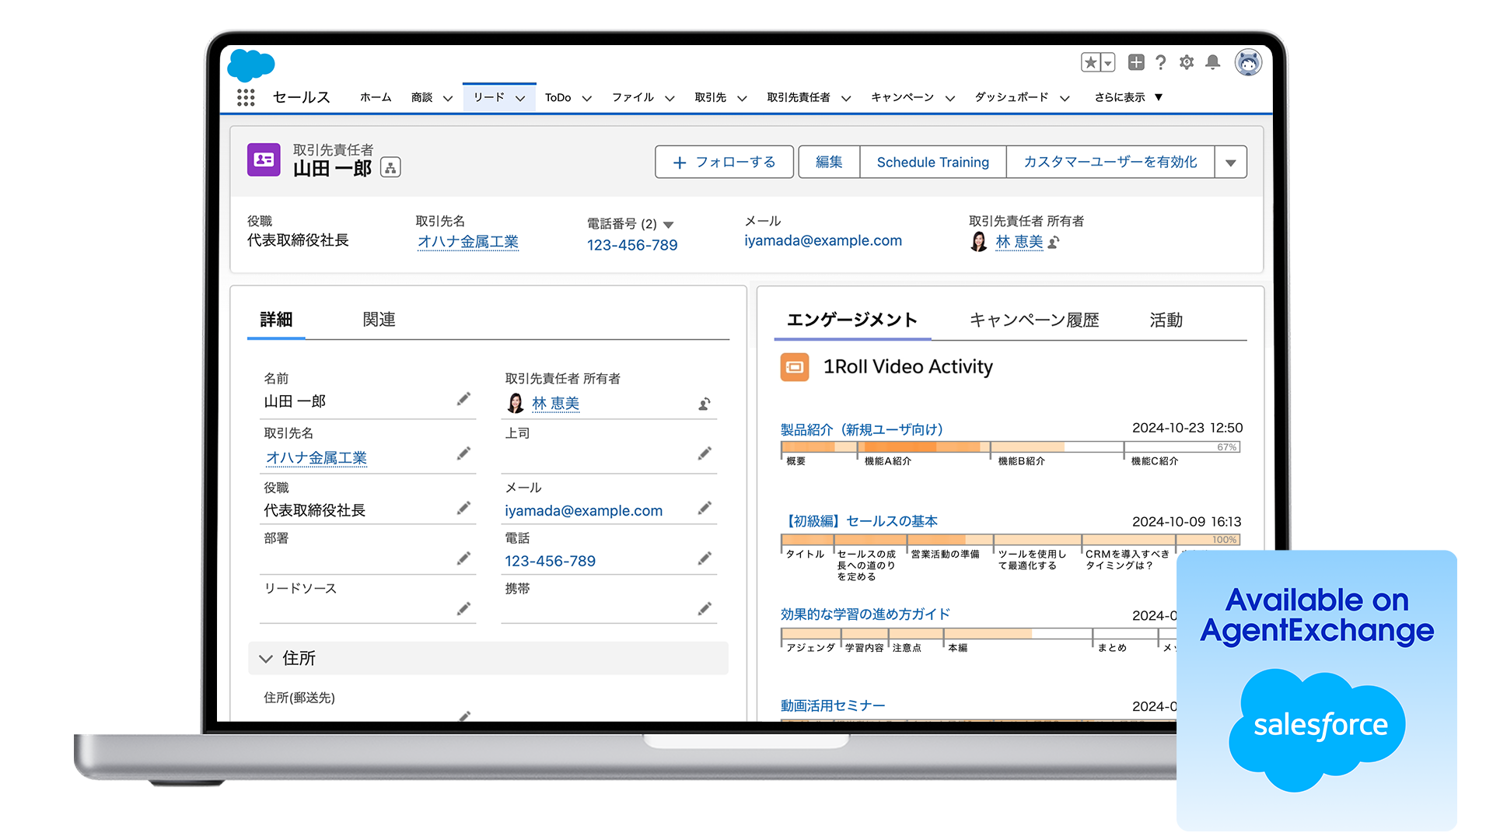
Task: Open the 商談 nav dropdown chevron
Action: click(x=448, y=99)
